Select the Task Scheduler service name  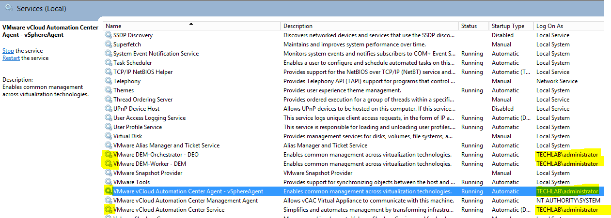pyautogui.click(x=133, y=63)
